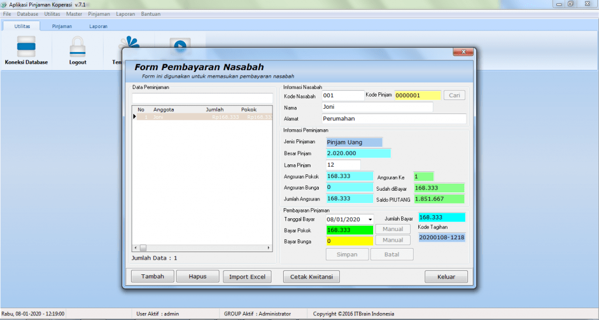
Task: Click the Logout padlock icon
Action: 77,50
